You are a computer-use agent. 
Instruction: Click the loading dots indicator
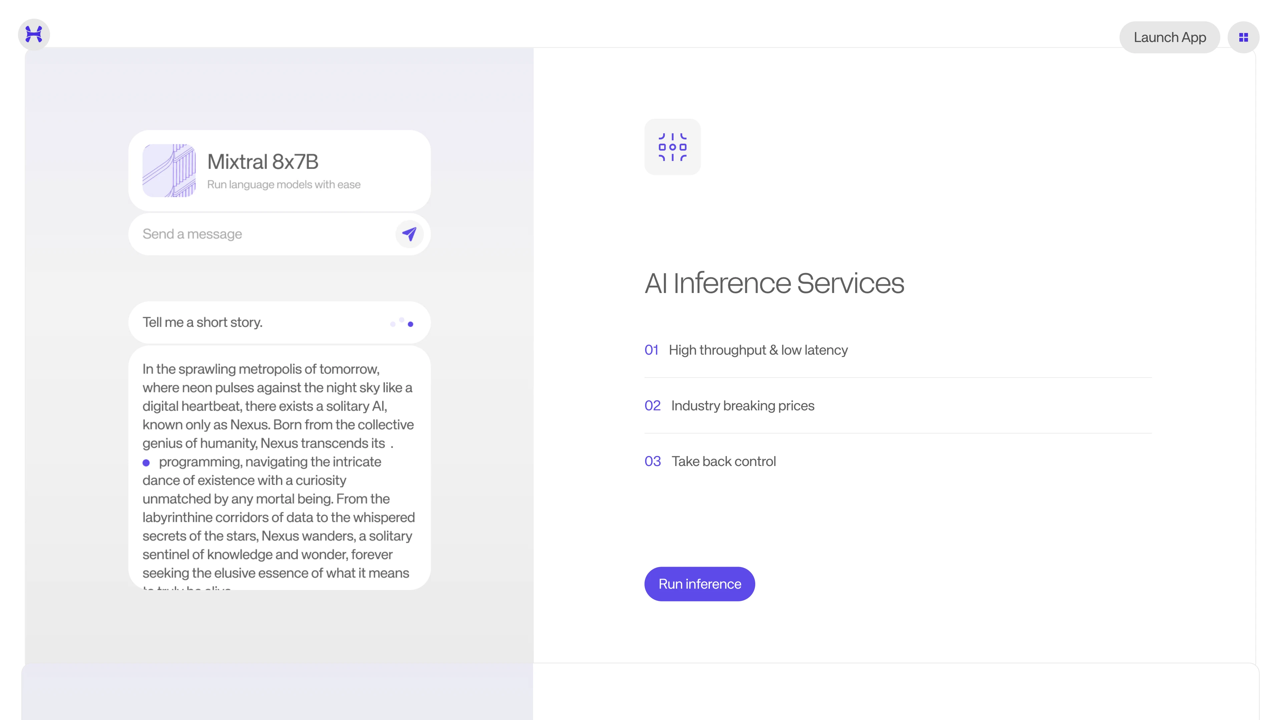coord(402,322)
